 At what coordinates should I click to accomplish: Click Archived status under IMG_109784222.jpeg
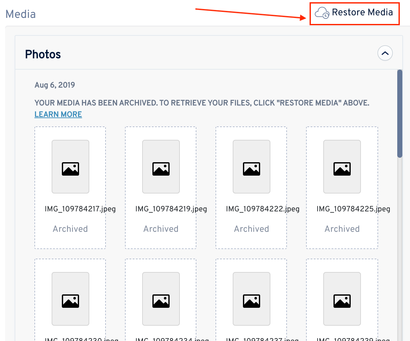point(252,229)
